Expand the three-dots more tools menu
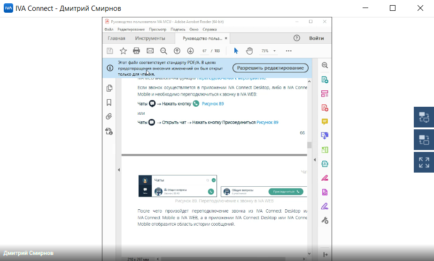The image size is (434, 261). (x=288, y=51)
